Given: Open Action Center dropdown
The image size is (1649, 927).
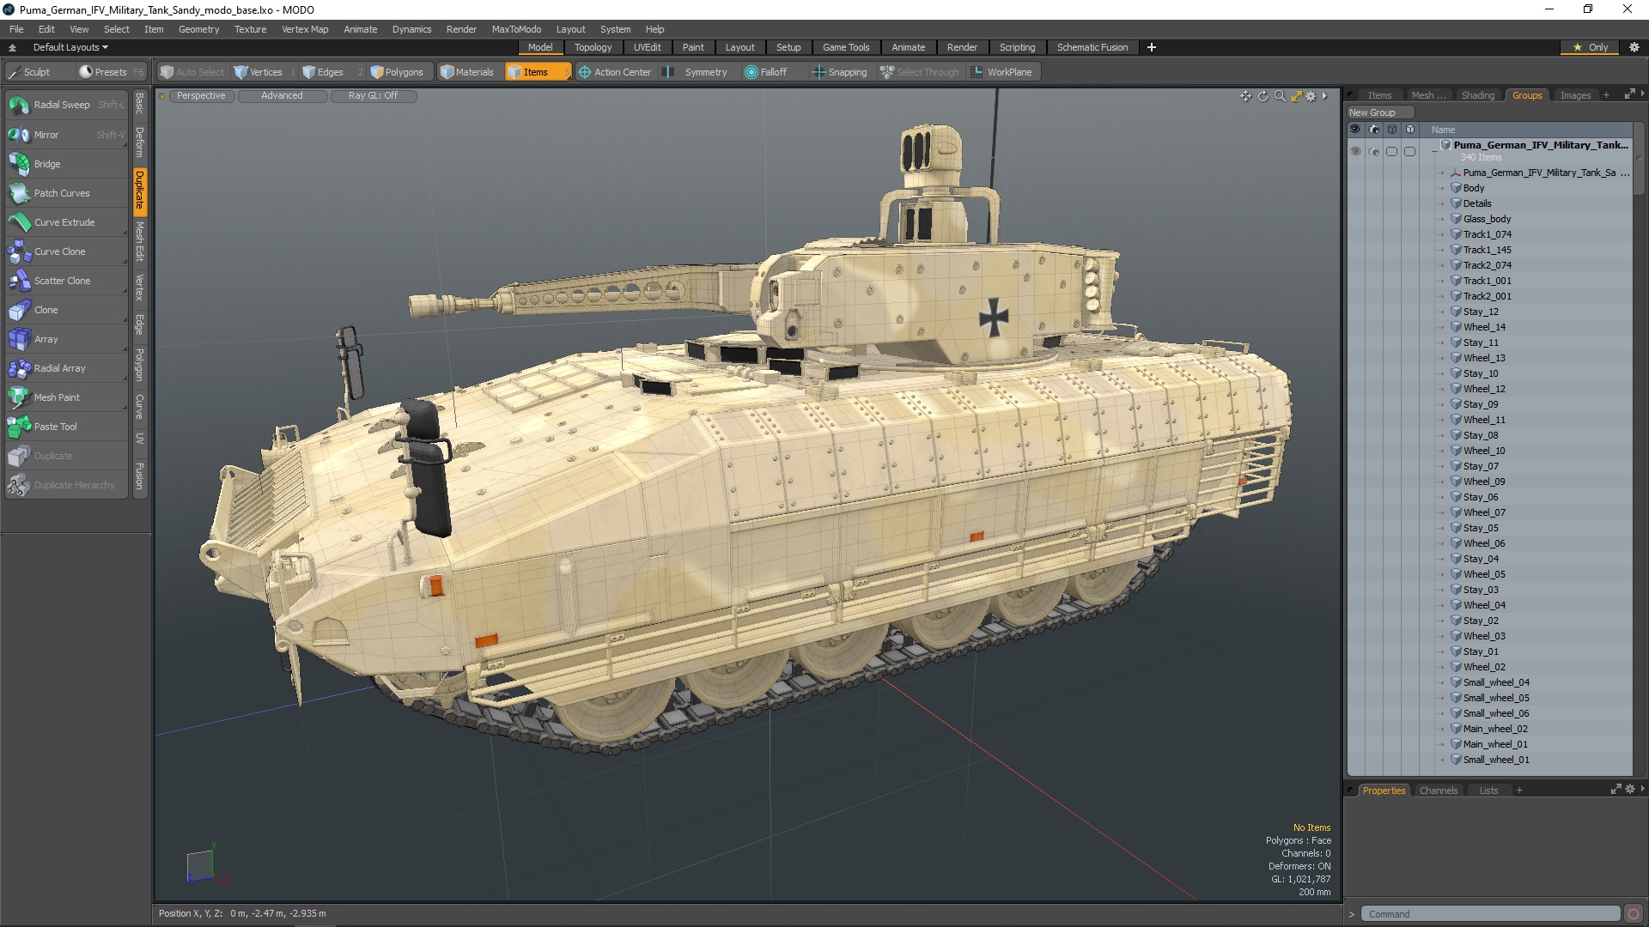Looking at the screenshot, I should [615, 72].
